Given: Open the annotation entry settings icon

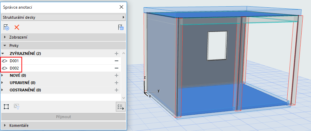Looking at the screenshot, I should pyautogui.click(x=121, y=27).
